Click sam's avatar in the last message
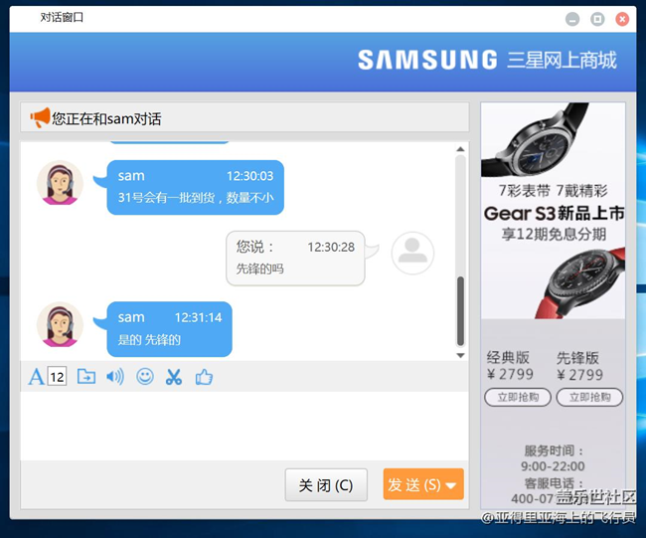 pyautogui.click(x=60, y=324)
